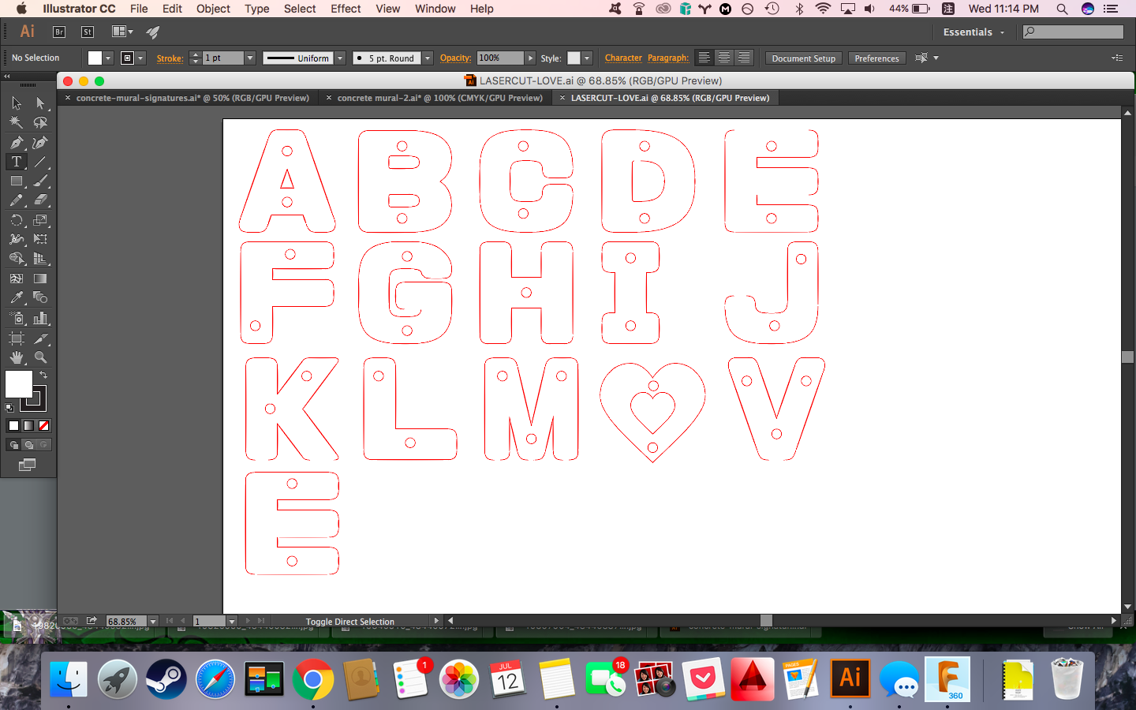The image size is (1136, 710).
Task: Select the Column Graph tool
Action: coord(40,318)
